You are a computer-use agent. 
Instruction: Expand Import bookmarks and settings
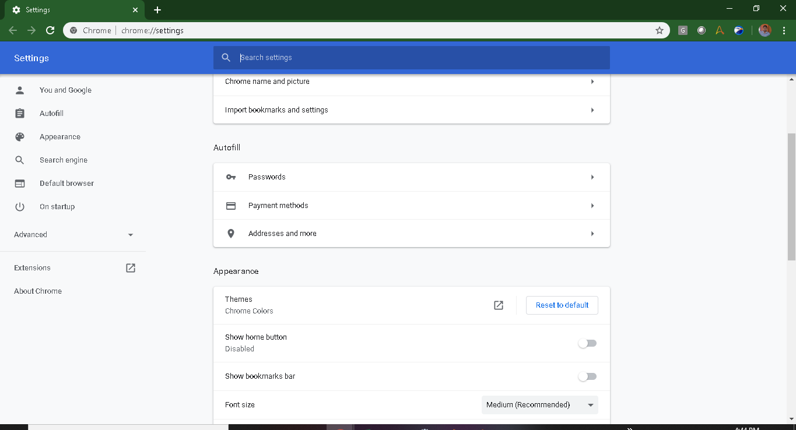coord(411,110)
